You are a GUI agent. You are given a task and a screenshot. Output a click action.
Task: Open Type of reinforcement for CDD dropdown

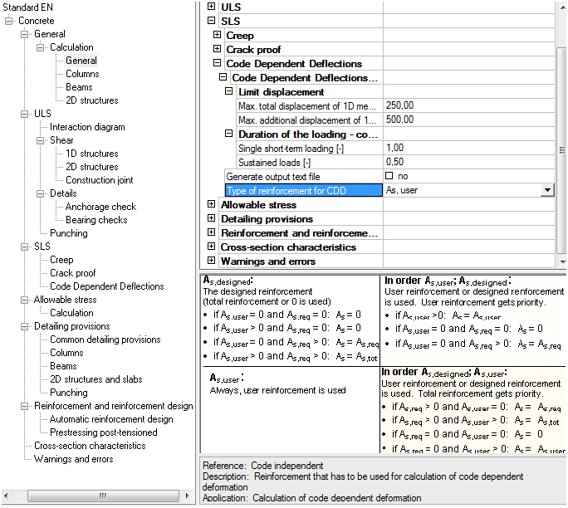[546, 190]
